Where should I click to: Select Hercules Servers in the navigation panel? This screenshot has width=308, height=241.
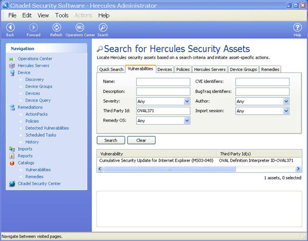(33, 66)
